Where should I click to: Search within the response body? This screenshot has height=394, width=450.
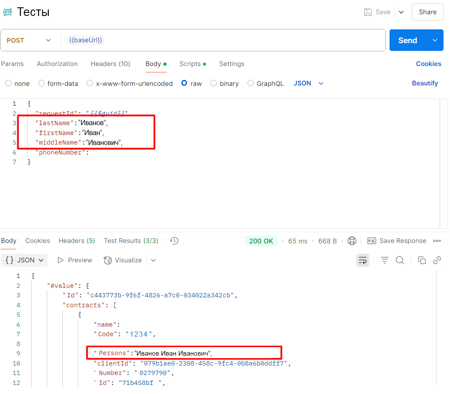point(400,260)
